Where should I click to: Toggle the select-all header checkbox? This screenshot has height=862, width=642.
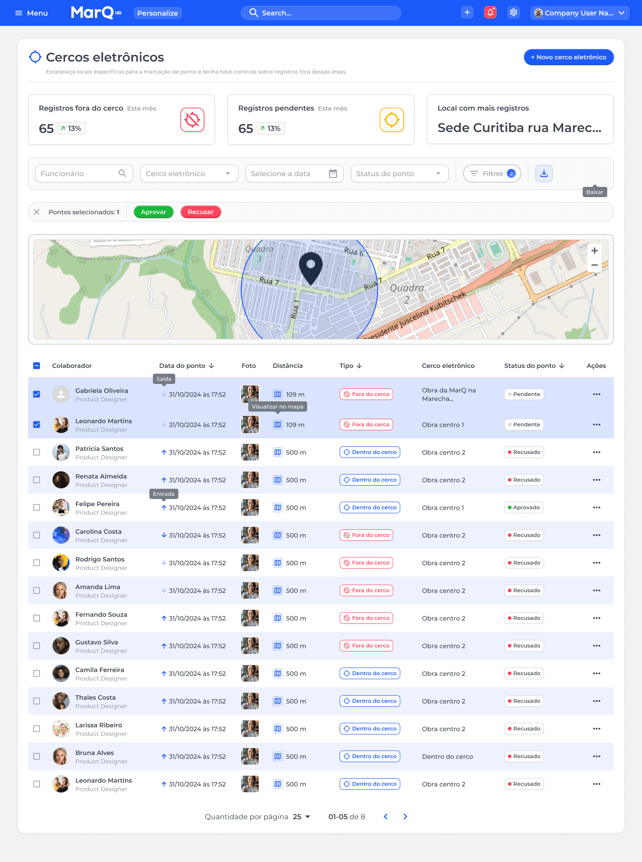[37, 366]
